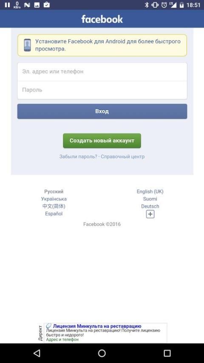
Task: Tap the Android back navigation icon
Action: pyautogui.click(x=37, y=353)
